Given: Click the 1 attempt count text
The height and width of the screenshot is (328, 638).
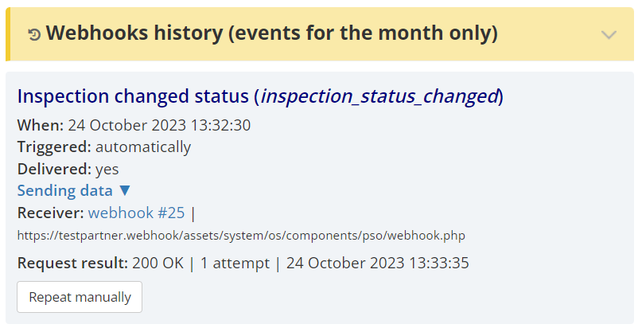Looking at the screenshot, I should click(235, 263).
